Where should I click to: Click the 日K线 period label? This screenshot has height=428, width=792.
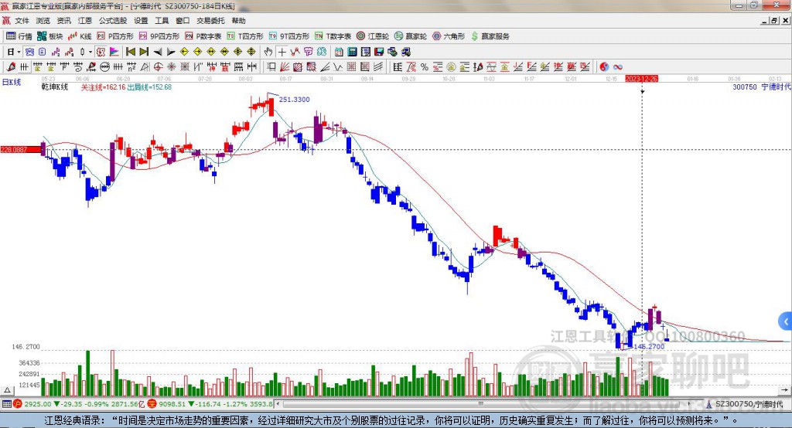[x=11, y=82]
